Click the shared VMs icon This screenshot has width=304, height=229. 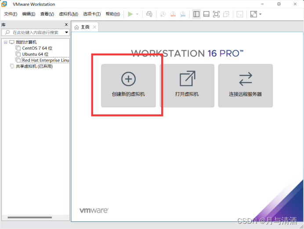12,66
